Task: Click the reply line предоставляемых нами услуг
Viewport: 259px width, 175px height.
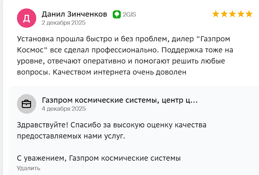Action: [71, 136]
